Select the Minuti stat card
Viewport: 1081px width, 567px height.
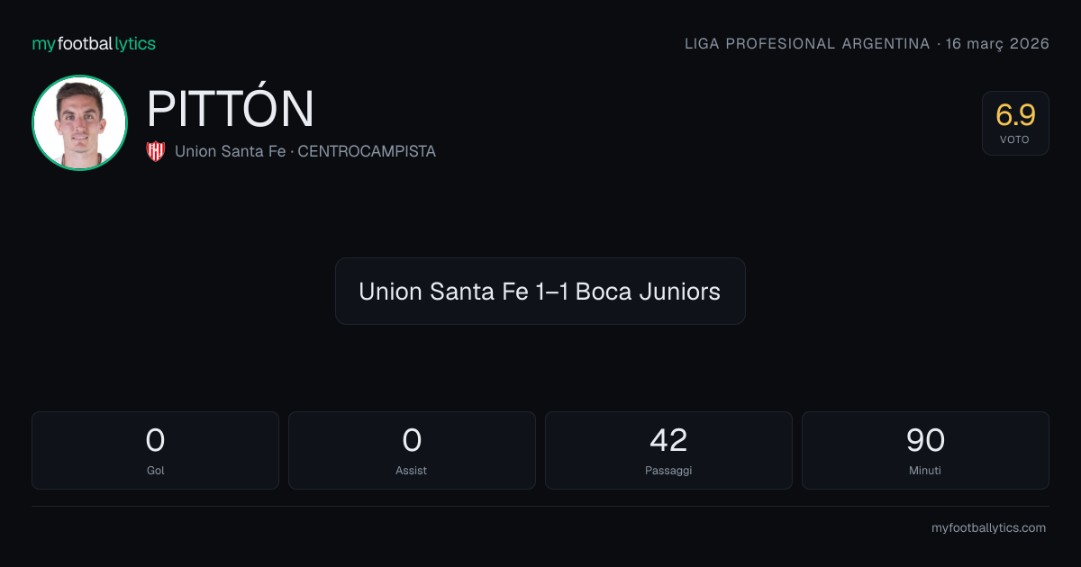(925, 450)
